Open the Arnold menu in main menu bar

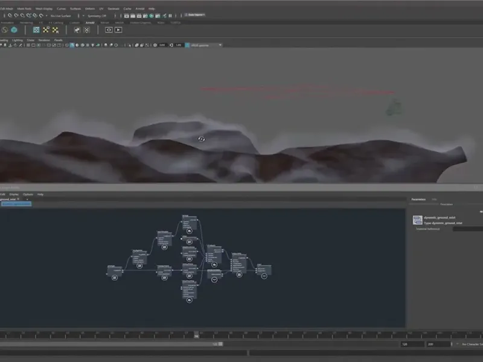(x=140, y=8)
